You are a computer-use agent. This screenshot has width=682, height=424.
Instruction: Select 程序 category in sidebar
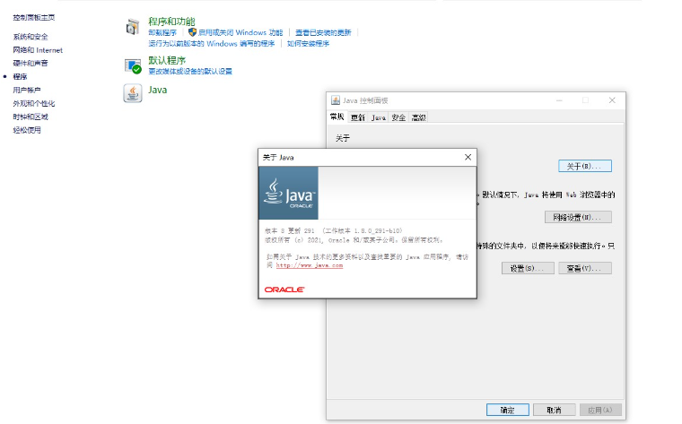20,77
